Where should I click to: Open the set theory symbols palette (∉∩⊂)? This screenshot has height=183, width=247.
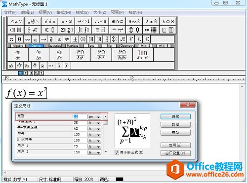point(117,21)
